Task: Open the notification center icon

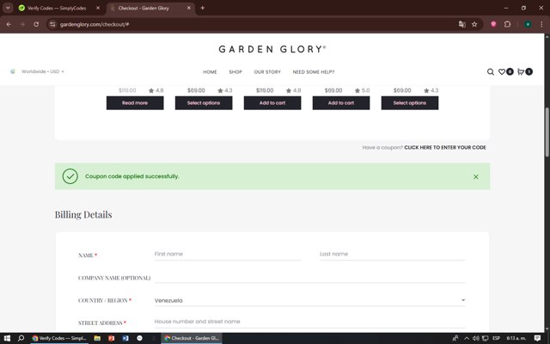Action: 537,338
